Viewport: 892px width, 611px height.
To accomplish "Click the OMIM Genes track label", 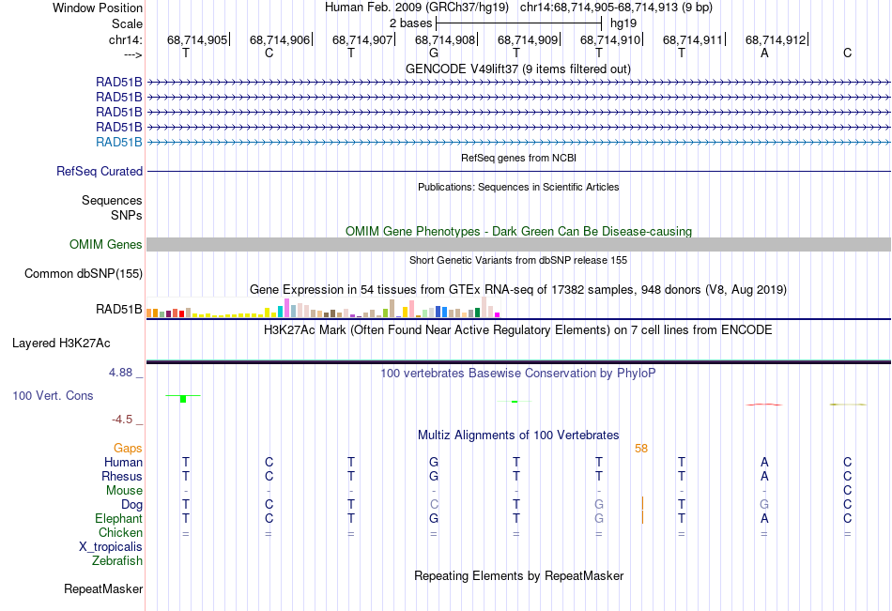I will [106, 245].
